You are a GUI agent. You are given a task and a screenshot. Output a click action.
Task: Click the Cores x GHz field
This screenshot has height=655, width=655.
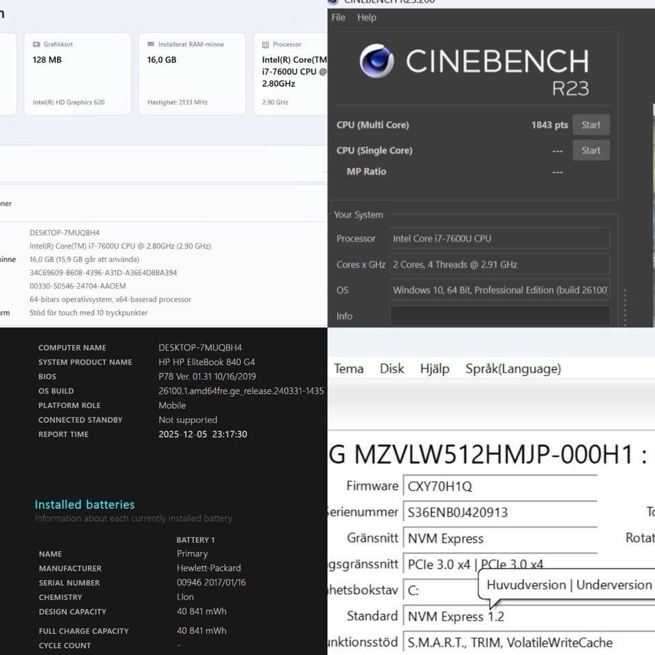[499, 264]
